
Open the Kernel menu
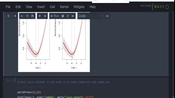64,7
